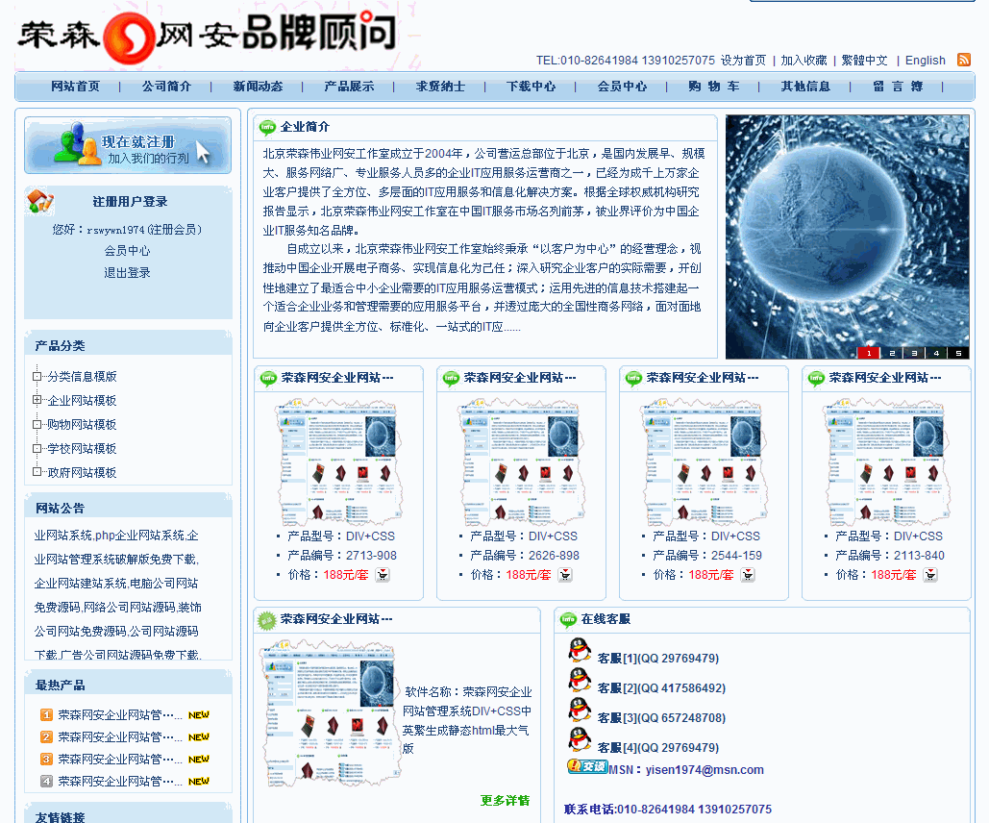Click the QQ penguin icon for 客服[3]

click(x=580, y=711)
